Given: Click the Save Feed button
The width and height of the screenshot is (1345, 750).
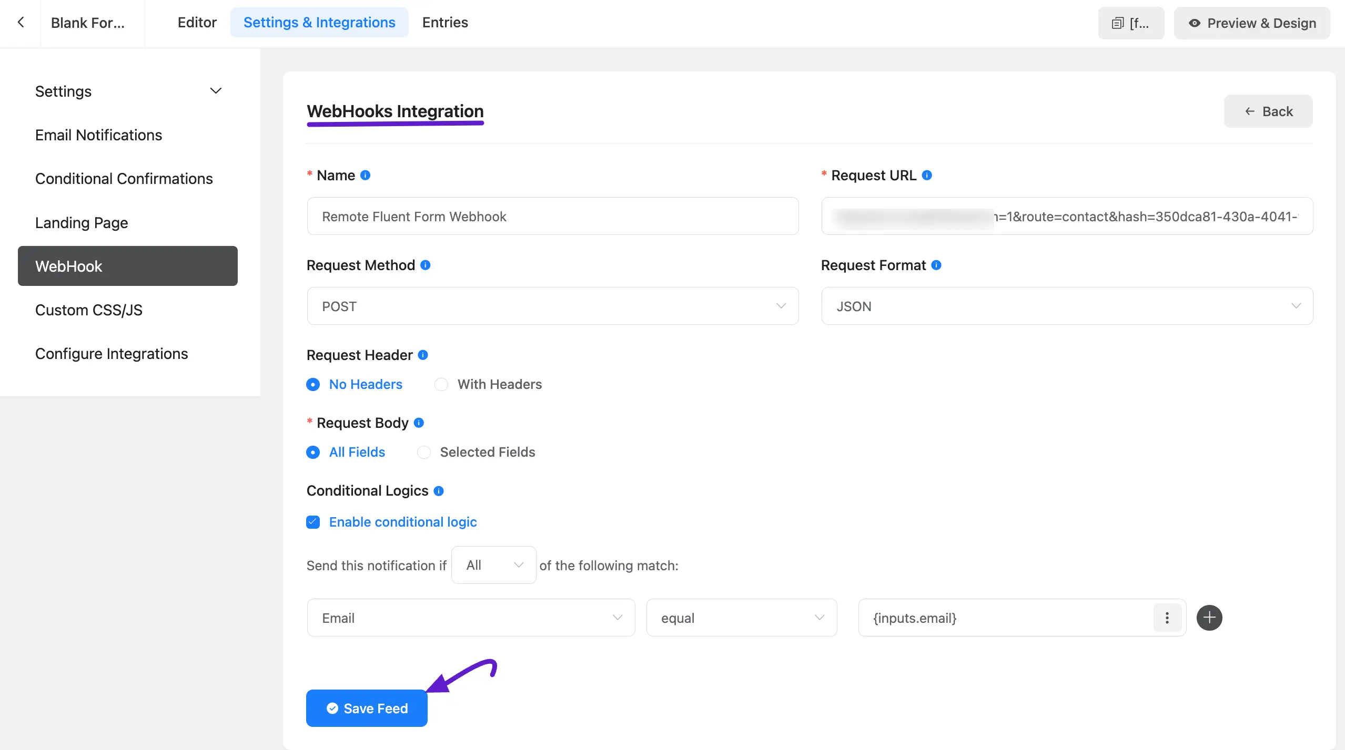Looking at the screenshot, I should (367, 708).
